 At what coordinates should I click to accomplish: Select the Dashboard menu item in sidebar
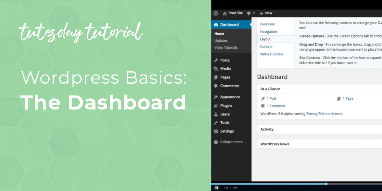tap(231, 25)
